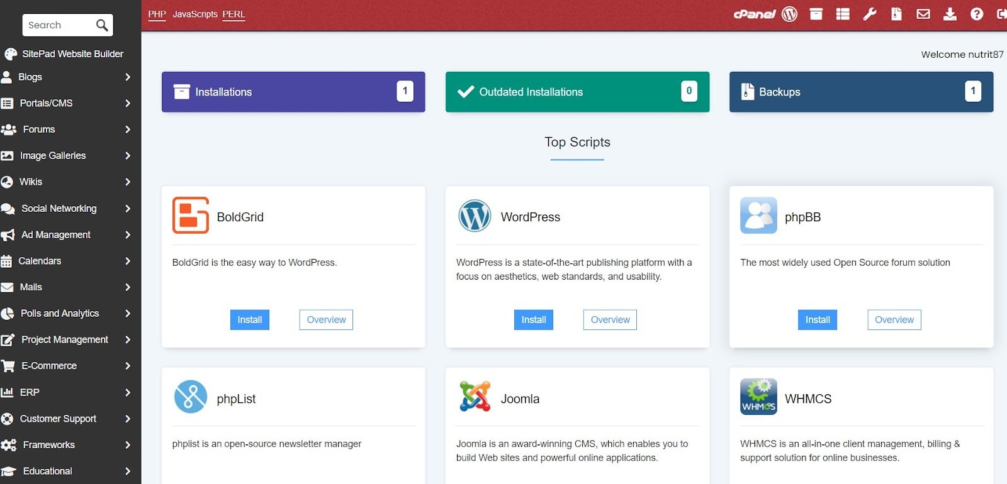Screen dimensions: 1007x484
Task: Click the ERP chart icon in sidebar
Action: (x=7, y=392)
